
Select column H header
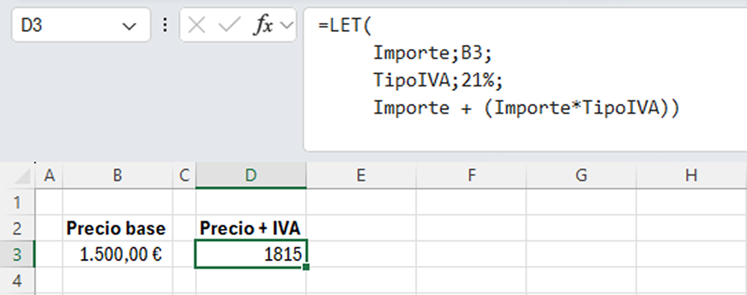click(691, 176)
